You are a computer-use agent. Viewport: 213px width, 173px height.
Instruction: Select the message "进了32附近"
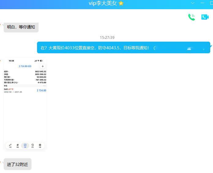click(x=17, y=164)
